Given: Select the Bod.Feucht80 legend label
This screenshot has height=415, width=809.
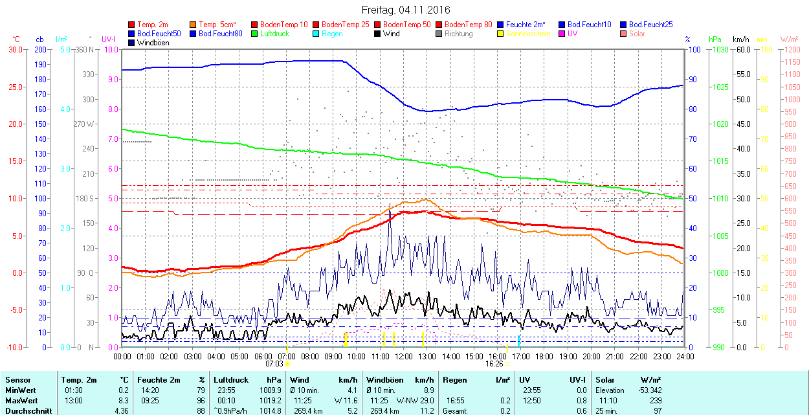Looking at the screenshot, I should pyautogui.click(x=221, y=34).
